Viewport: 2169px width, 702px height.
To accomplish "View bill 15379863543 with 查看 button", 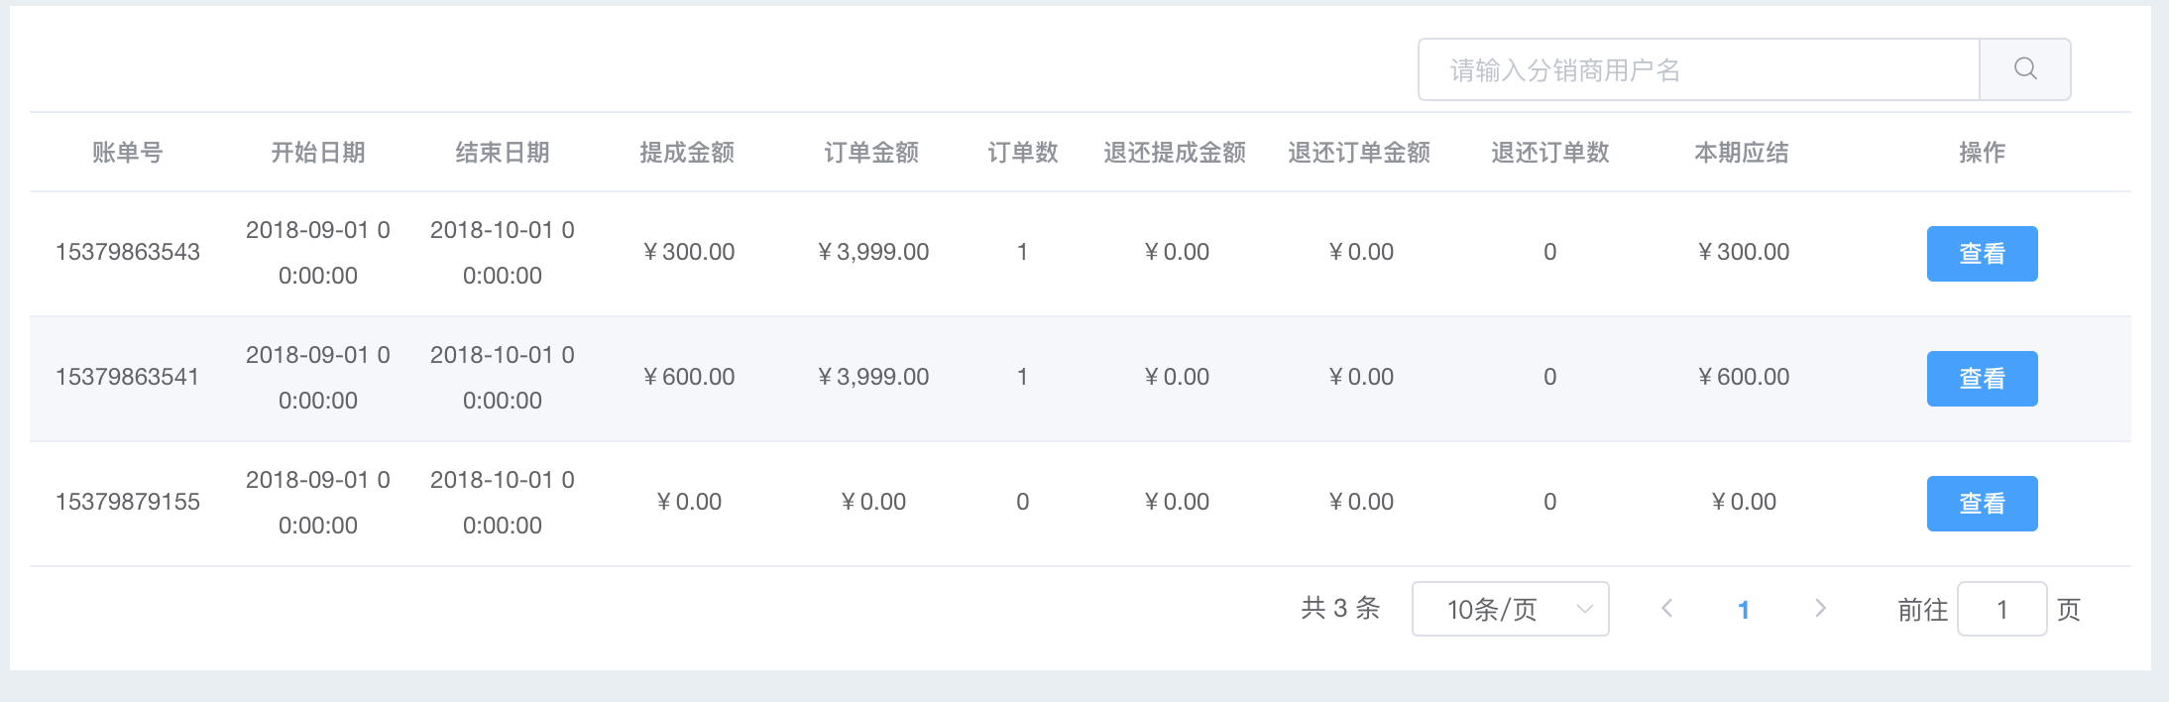I will [1982, 254].
